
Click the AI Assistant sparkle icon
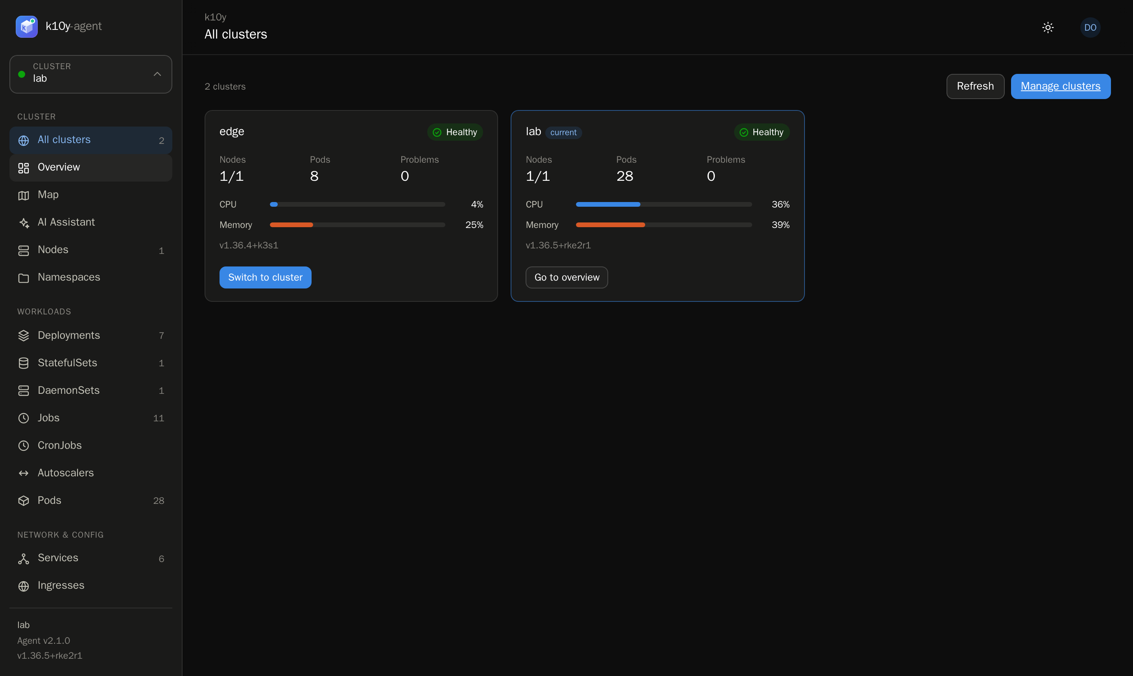[x=24, y=223]
